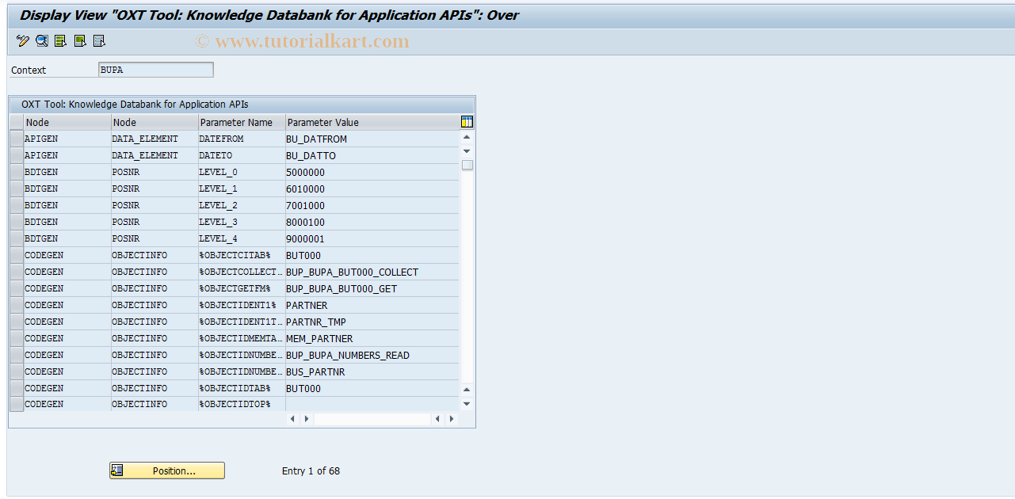Select row LEVEL_2 via row selector
This screenshot has height=499, width=1015.
click(x=16, y=205)
